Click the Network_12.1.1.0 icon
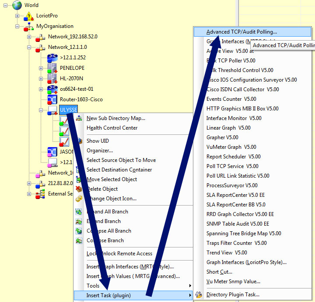315x302 pixels. tap(40, 48)
